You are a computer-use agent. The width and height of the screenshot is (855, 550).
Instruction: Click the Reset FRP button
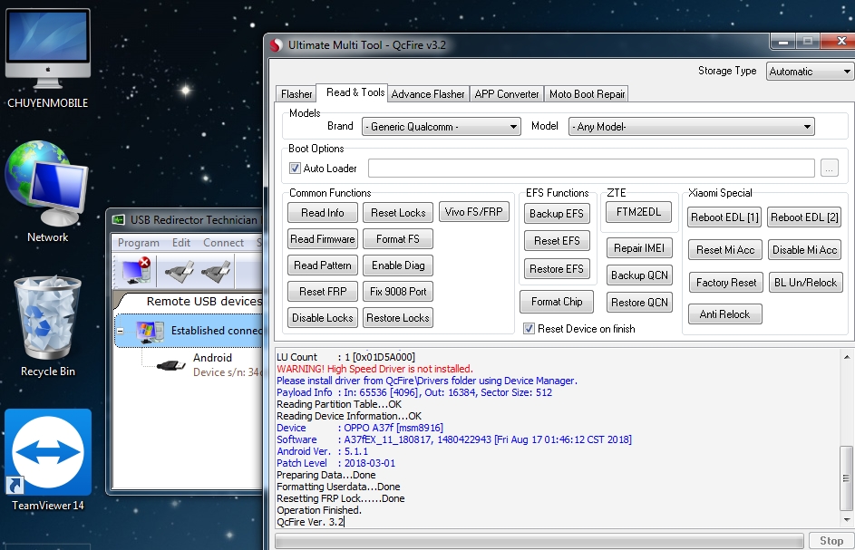pyautogui.click(x=322, y=291)
